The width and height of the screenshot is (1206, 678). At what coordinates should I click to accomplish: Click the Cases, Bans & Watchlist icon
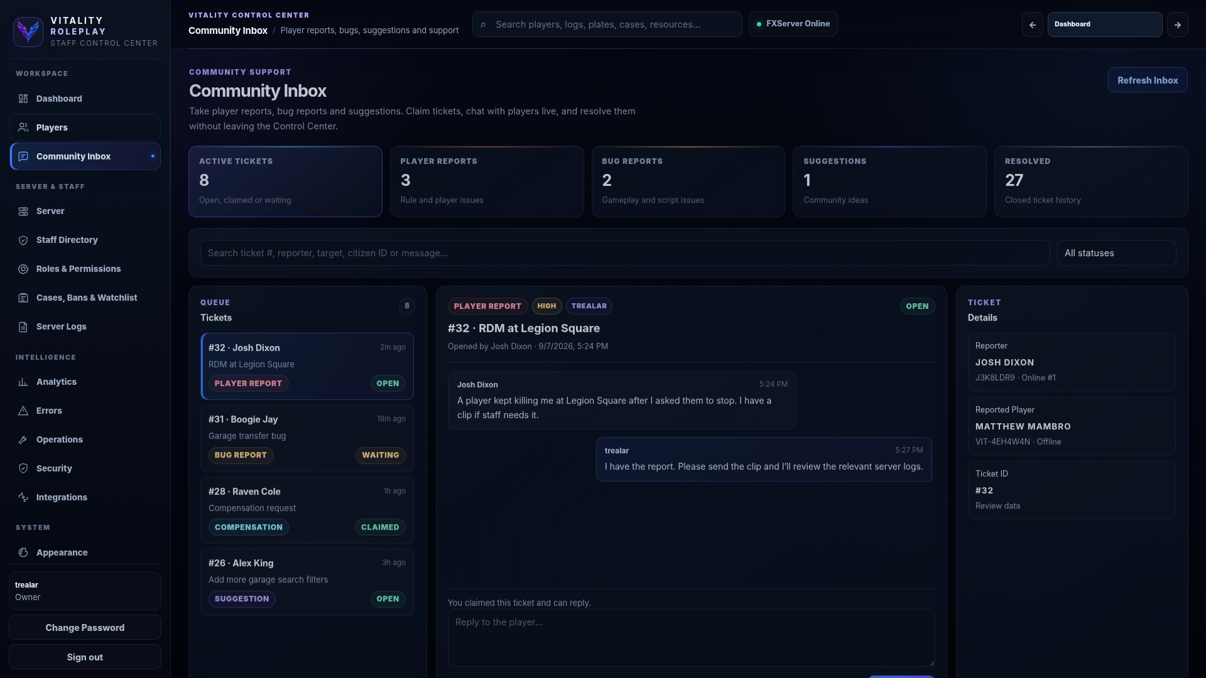[x=23, y=298]
